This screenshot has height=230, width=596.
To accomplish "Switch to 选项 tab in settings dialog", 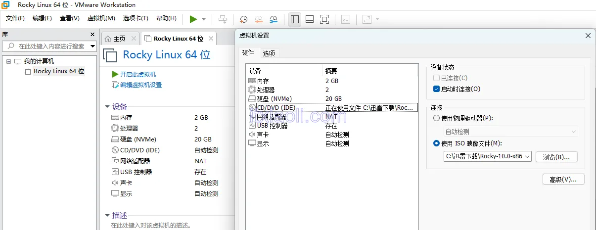I will (269, 53).
